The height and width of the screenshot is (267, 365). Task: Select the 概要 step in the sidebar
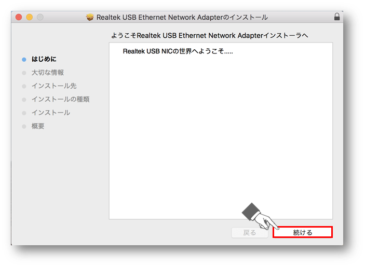38,126
